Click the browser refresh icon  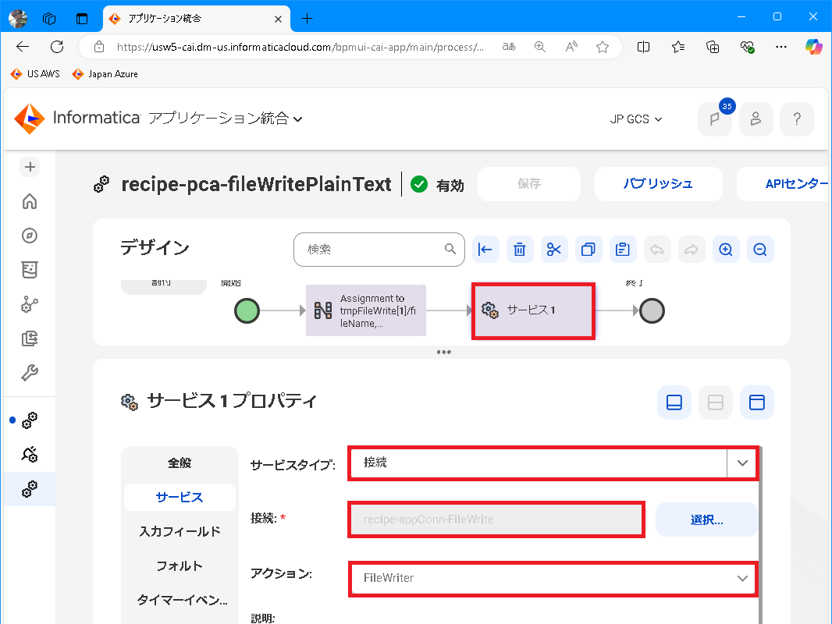coord(57,47)
